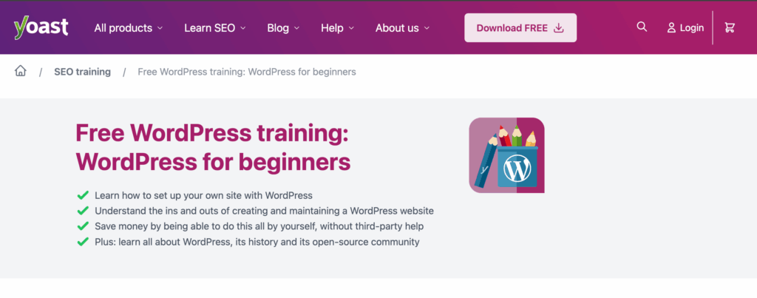Click the Login link
Image resolution: width=757 pixels, height=298 pixels.
pyautogui.click(x=685, y=28)
